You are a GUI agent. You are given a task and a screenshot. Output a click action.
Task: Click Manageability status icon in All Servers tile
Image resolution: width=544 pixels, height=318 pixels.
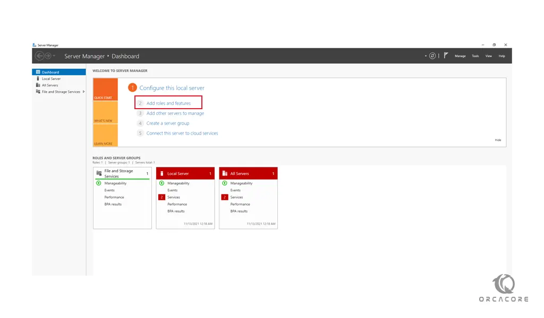225,183
